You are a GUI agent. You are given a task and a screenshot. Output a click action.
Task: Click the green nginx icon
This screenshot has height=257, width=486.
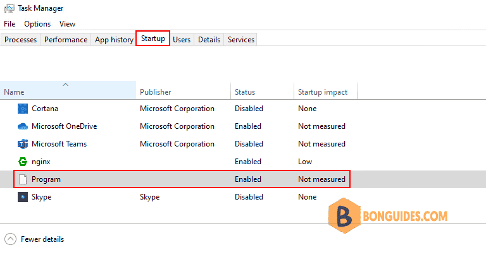(x=23, y=162)
